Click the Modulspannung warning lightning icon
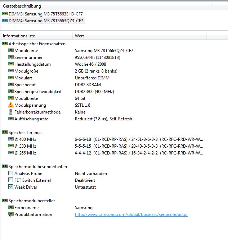The width and height of the screenshot is (228, 240). click(11, 105)
